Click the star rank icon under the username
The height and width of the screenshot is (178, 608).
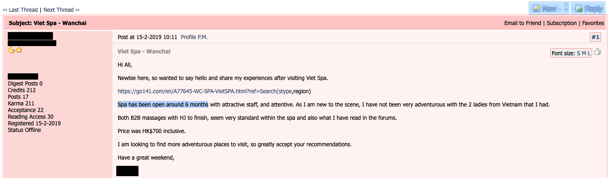[19, 50]
